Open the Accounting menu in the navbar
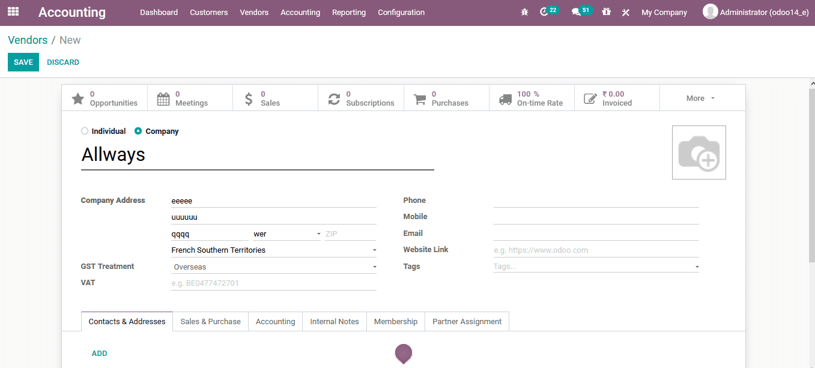 tap(300, 12)
